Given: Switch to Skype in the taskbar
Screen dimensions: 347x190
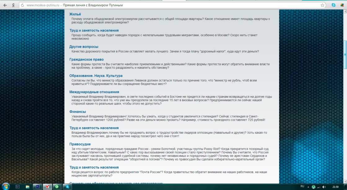Looking at the screenshot, I should (x=67, y=187).
